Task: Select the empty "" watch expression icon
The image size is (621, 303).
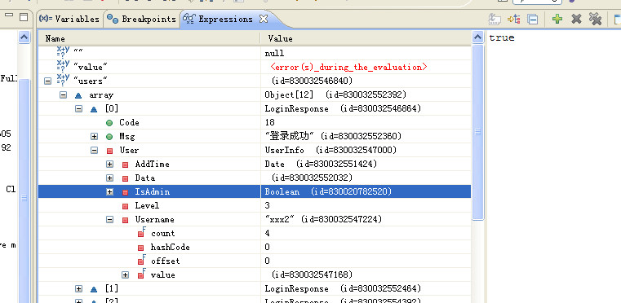Action: tap(63, 52)
